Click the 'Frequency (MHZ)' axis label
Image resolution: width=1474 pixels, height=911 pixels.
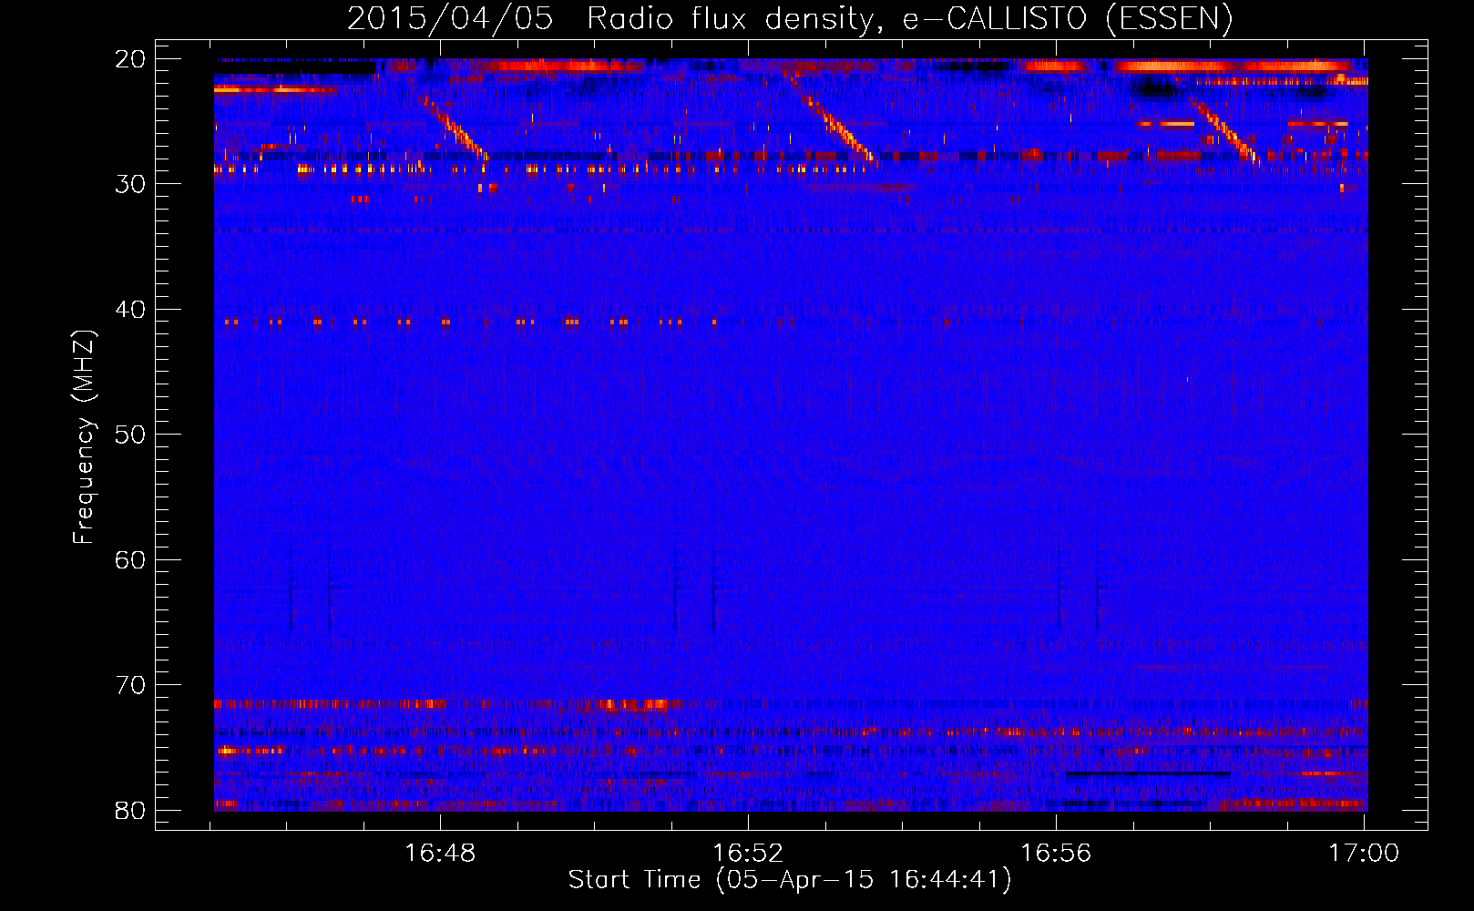click(84, 437)
